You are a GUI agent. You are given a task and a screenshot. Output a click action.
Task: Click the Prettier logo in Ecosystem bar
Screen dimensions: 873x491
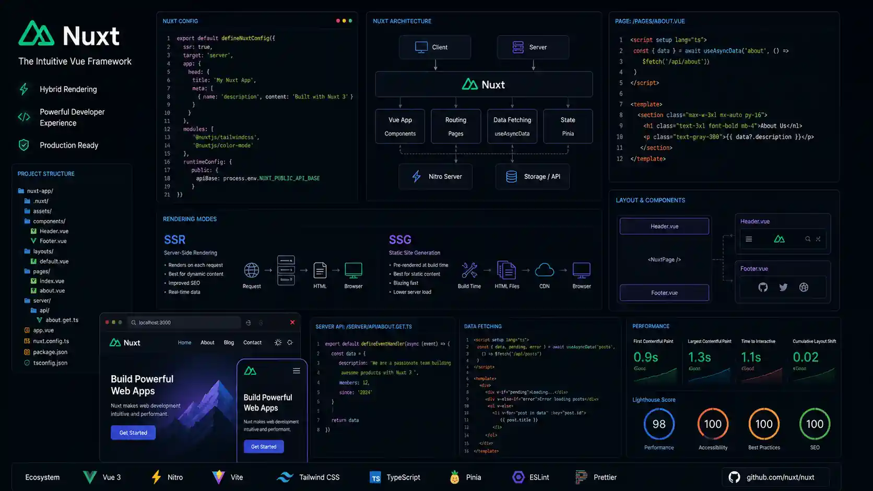pyautogui.click(x=581, y=477)
